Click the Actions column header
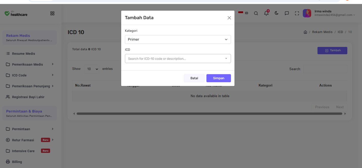362x168 pixels. point(325,85)
